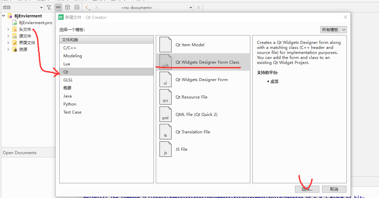Toggle synchronize with editor link icon
This screenshot has width=379, height=198.
(x=58, y=7)
